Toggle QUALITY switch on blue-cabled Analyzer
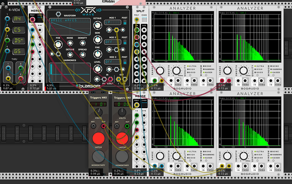Screen dimensions: 292x184 pos(190,161)
